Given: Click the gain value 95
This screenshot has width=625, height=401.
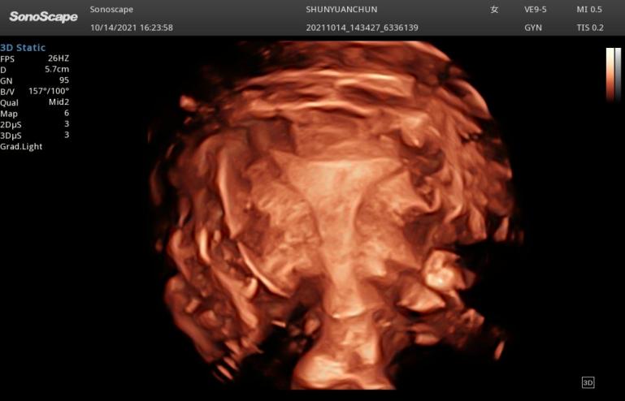Looking at the screenshot, I should pos(64,80).
